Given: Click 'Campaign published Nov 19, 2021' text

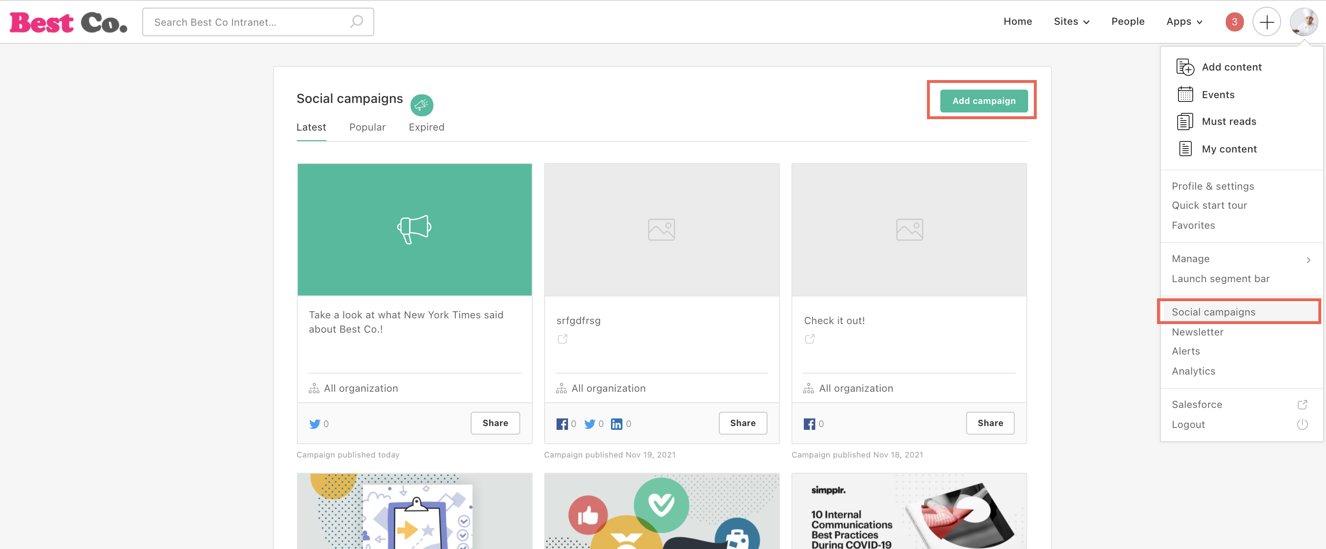Looking at the screenshot, I should point(610,455).
